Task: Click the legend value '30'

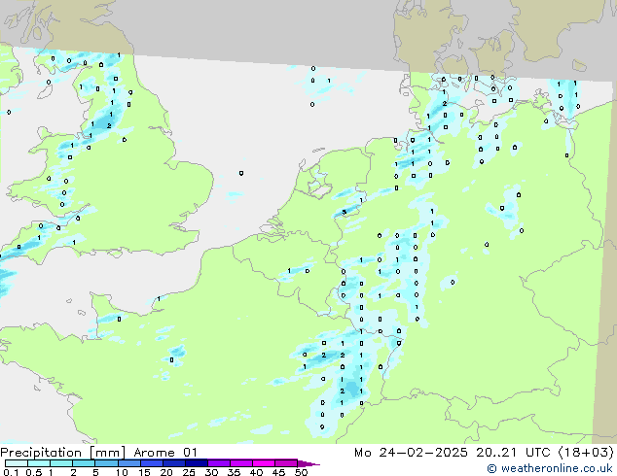Action: 211,472
